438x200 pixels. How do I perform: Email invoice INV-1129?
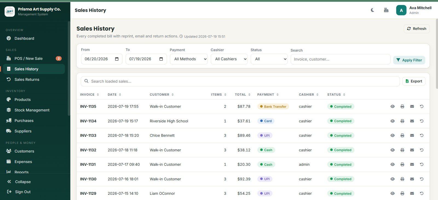[412, 193]
